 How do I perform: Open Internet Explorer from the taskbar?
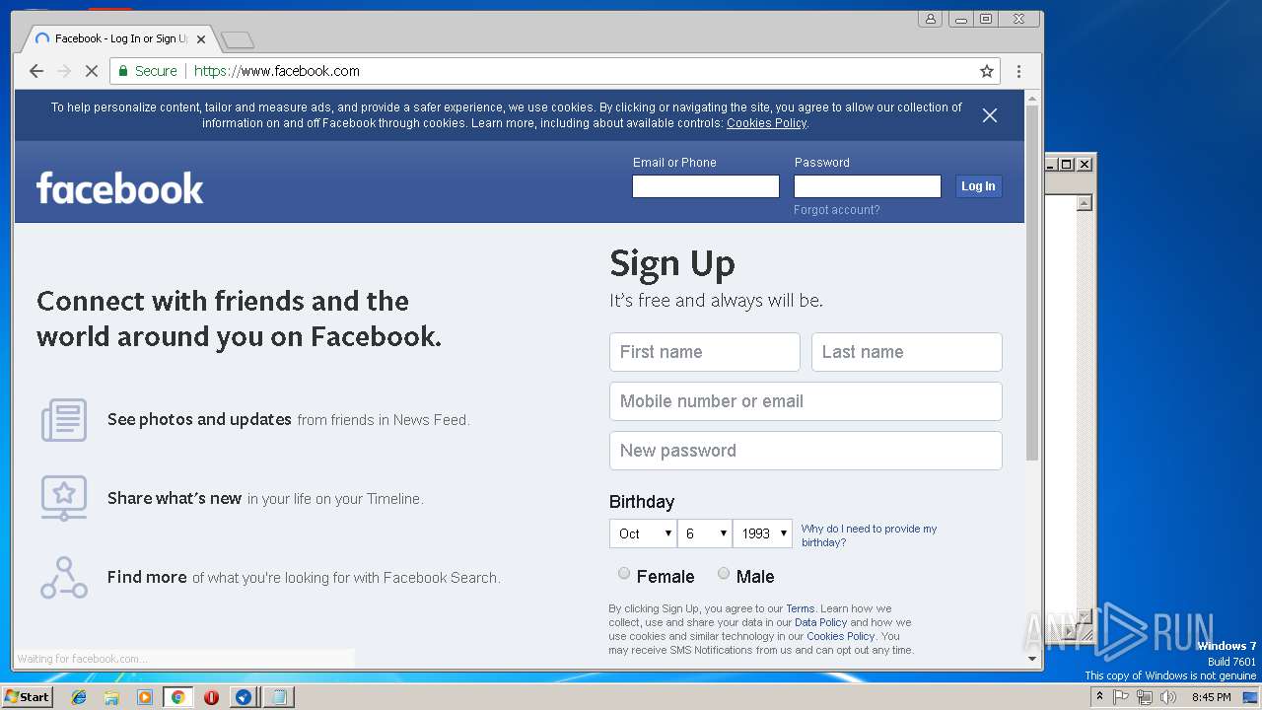pos(79,697)
